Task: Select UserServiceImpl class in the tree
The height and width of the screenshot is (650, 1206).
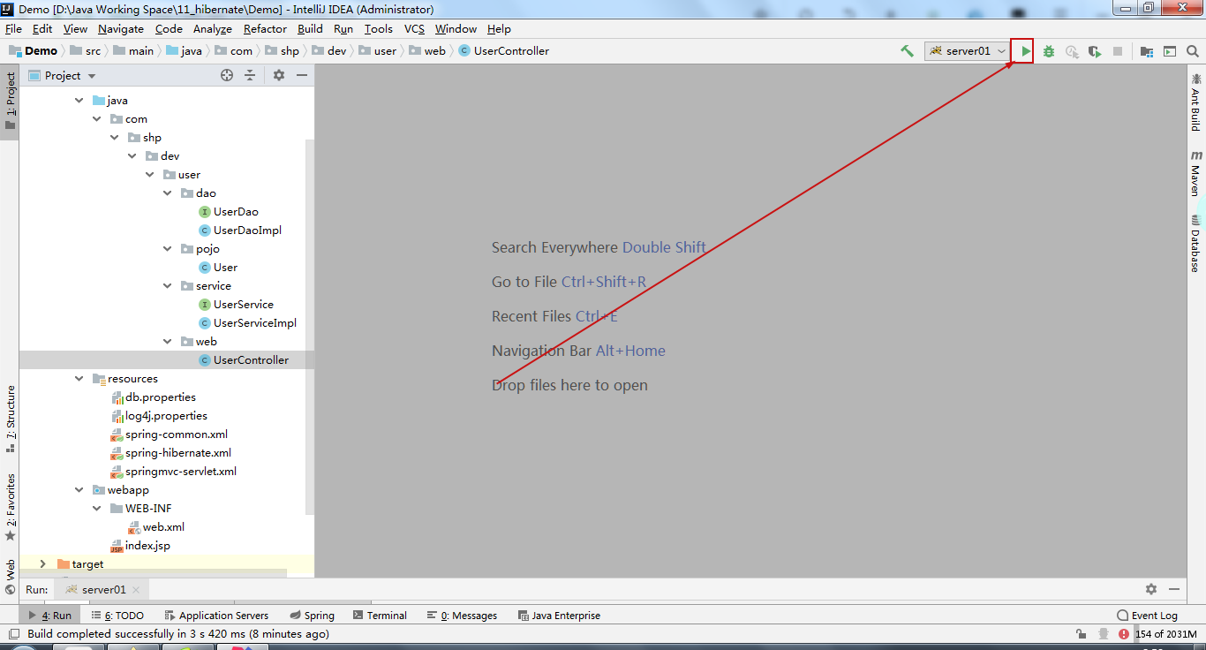Action: [x=247, y=323]
